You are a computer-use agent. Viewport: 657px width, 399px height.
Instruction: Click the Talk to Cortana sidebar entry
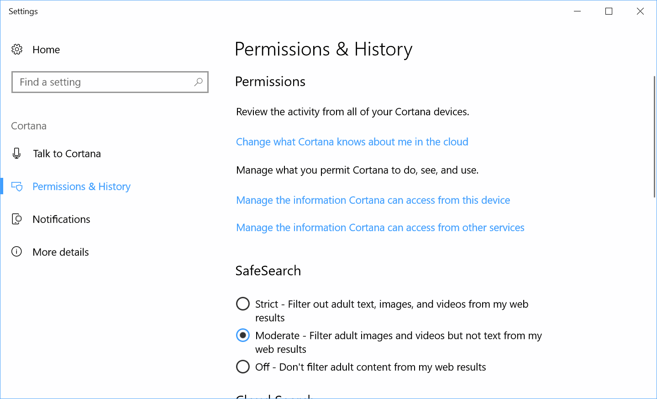pos(67,153)
